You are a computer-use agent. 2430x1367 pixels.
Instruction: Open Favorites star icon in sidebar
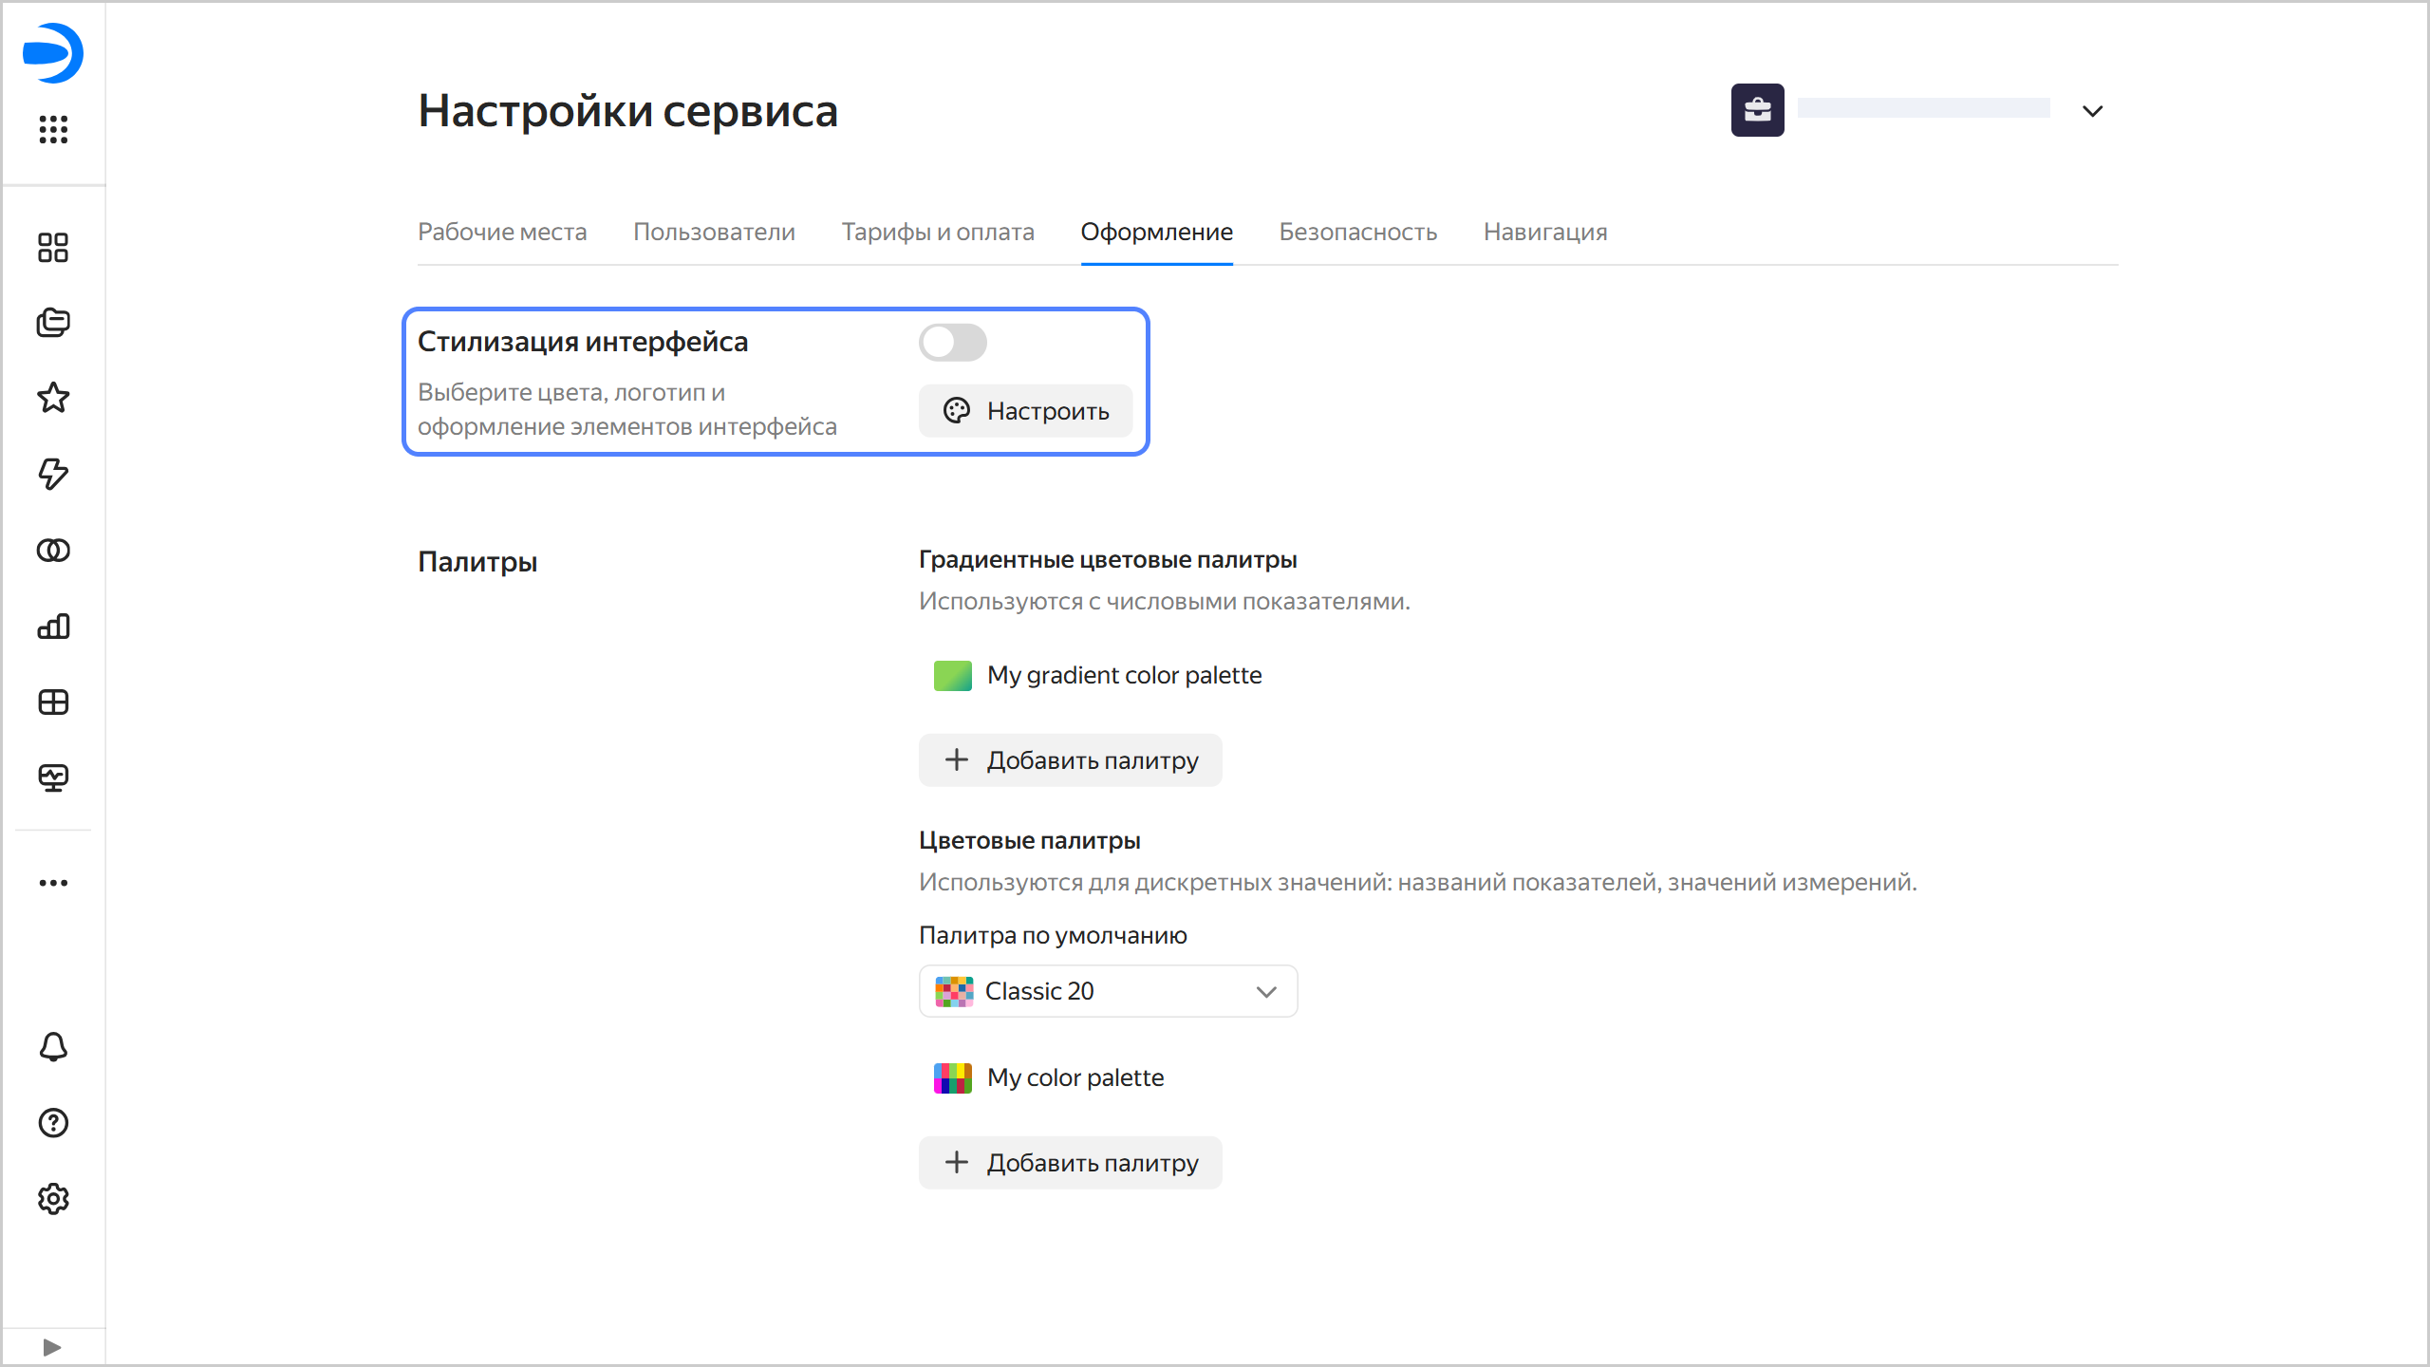53,398
